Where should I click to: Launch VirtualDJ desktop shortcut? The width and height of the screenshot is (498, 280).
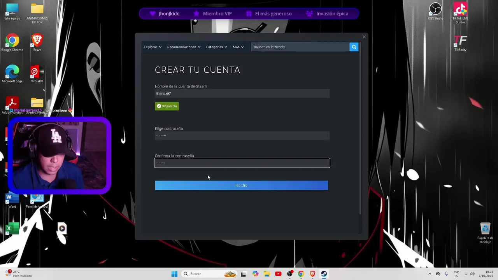tap(37, 74)
